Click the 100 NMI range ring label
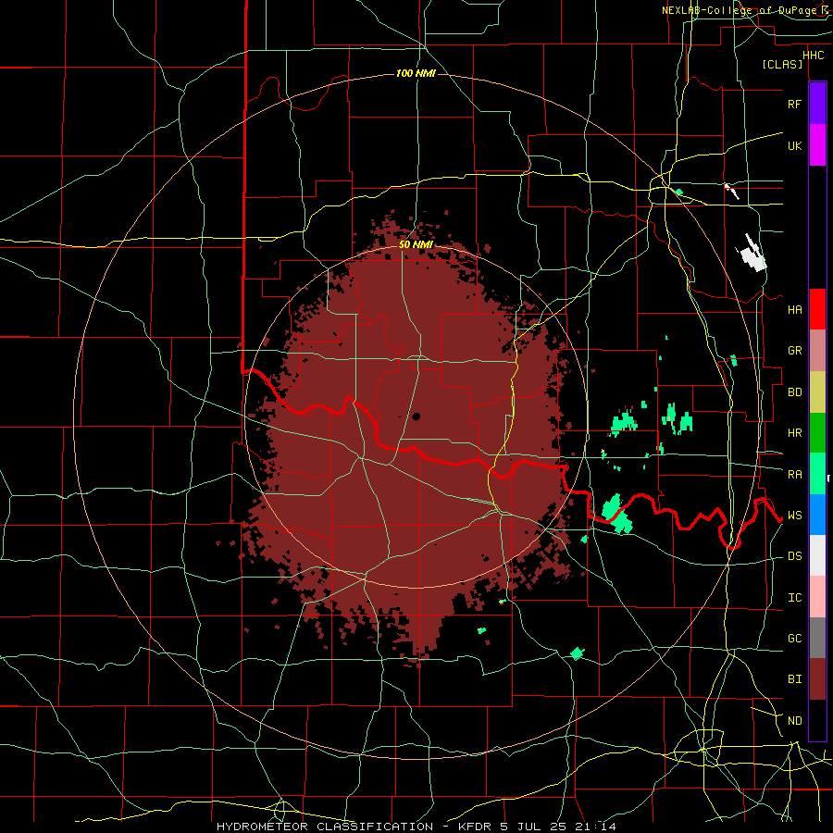The width and height of the screenshot is (833, 833). [x=416, y=73]
